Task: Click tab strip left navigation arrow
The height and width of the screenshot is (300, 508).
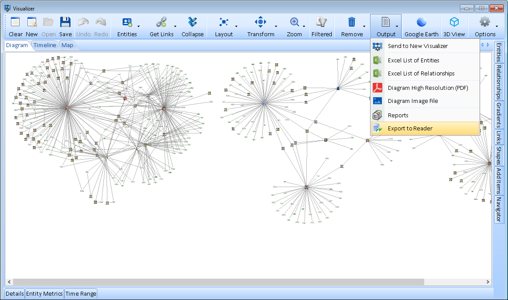Action: [482, 45]
